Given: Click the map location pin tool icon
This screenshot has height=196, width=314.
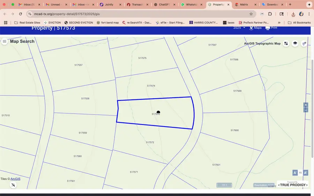Looking at the screenshot, I should pos(304,44).
